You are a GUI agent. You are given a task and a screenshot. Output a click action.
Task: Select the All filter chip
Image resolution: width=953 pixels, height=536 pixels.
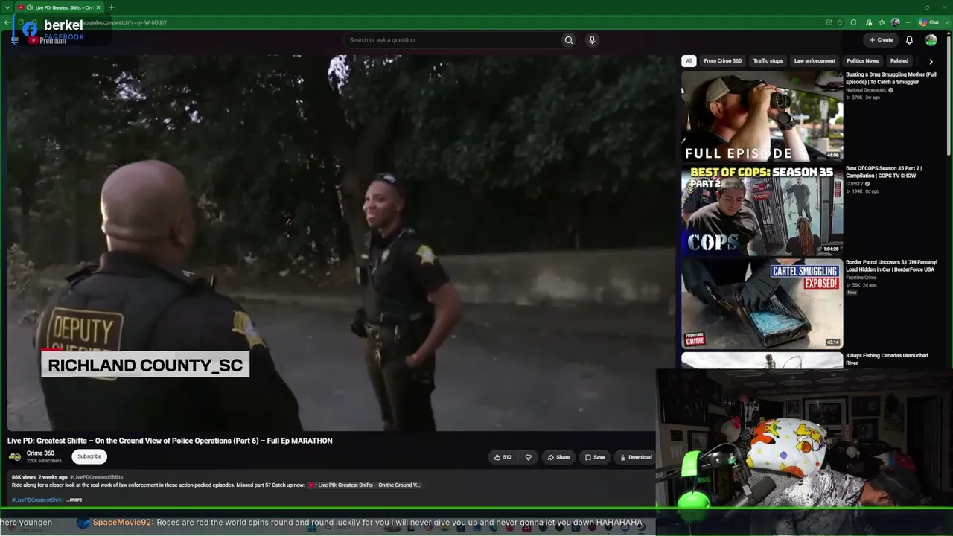pos(689,61)
